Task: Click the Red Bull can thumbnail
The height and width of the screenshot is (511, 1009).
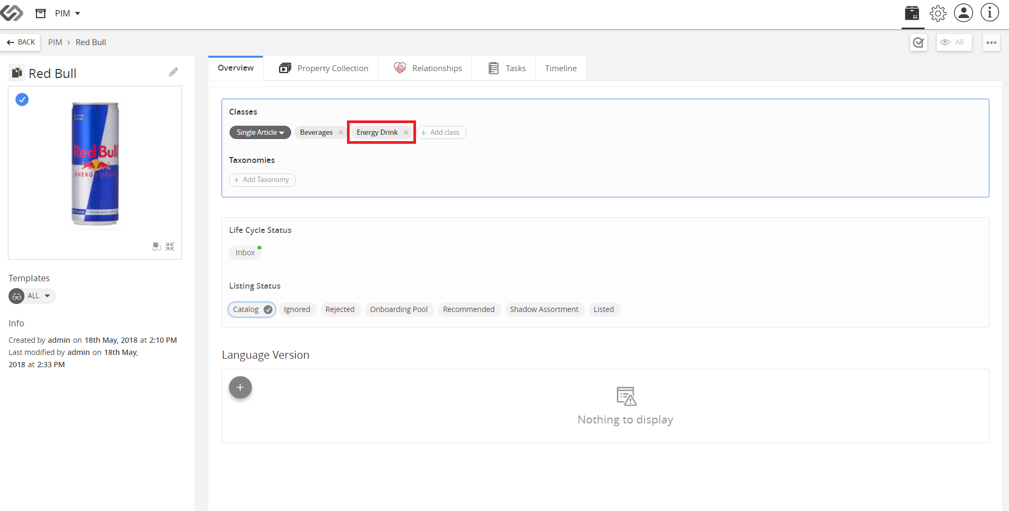Action: click(x=95, y=163)
